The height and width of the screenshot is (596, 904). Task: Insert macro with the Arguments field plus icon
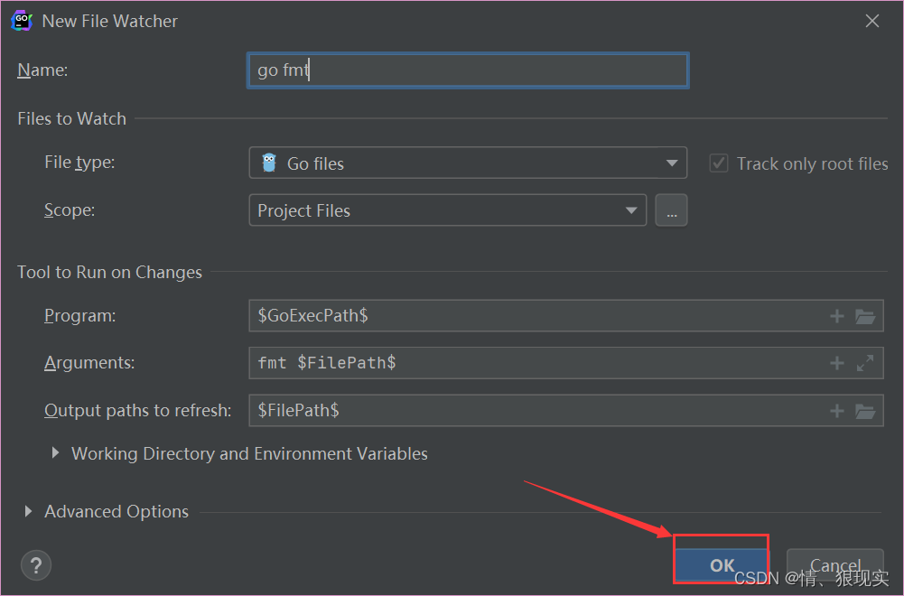tap(836, 363)
